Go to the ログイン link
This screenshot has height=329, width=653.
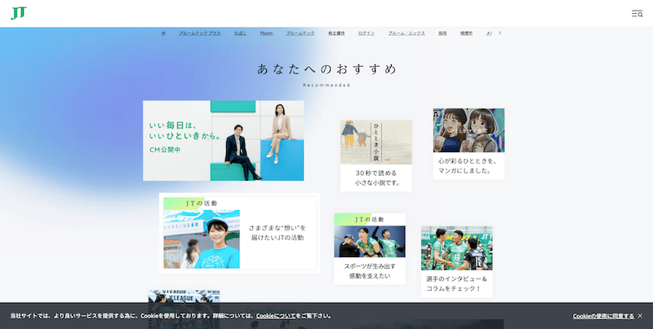pos(366,33)
